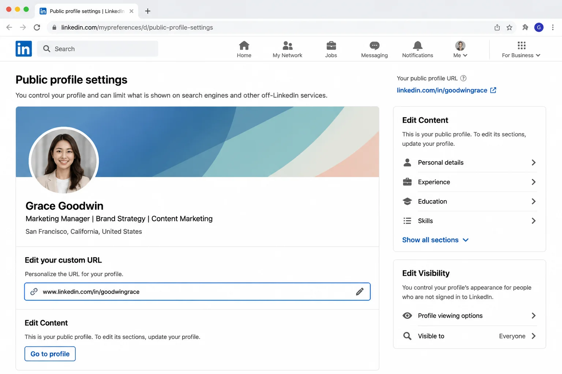Reload the page with the refresh icon
Viewport: 562px width, 374px height.
(37, 27)
